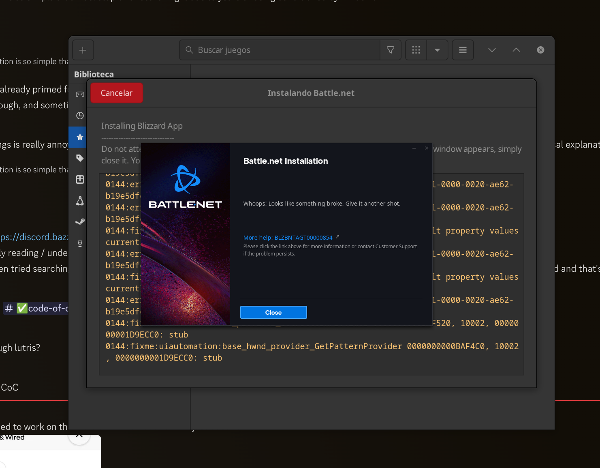Click the Battle.net logo in installer
The image size is (600, 468).
pos(186,187)
